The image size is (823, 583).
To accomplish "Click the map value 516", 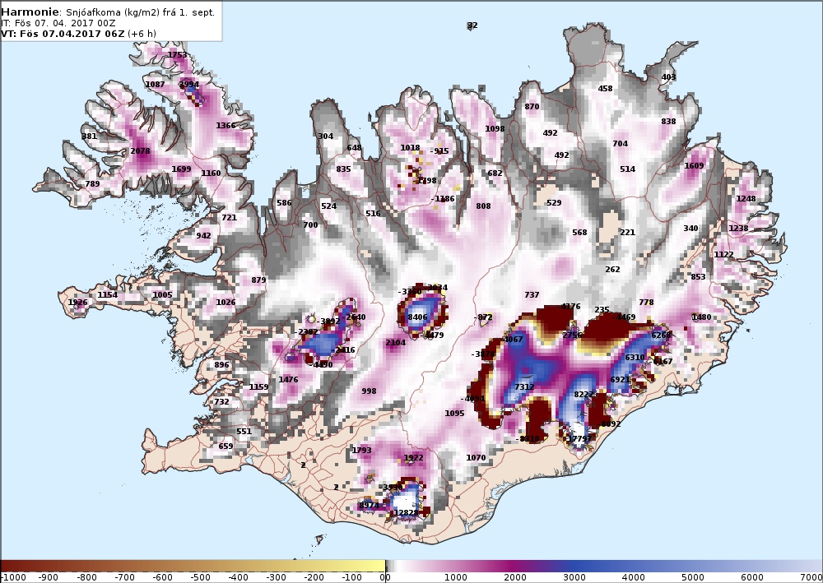I will tap(373, 214).
